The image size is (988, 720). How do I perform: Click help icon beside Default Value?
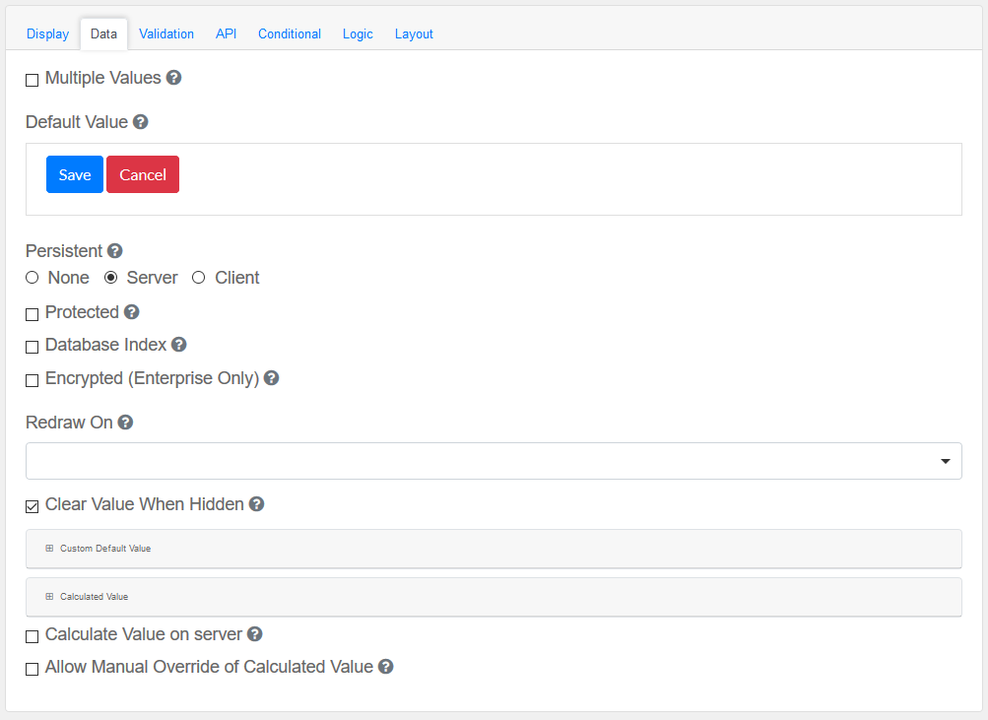click(x=140, y=122)
